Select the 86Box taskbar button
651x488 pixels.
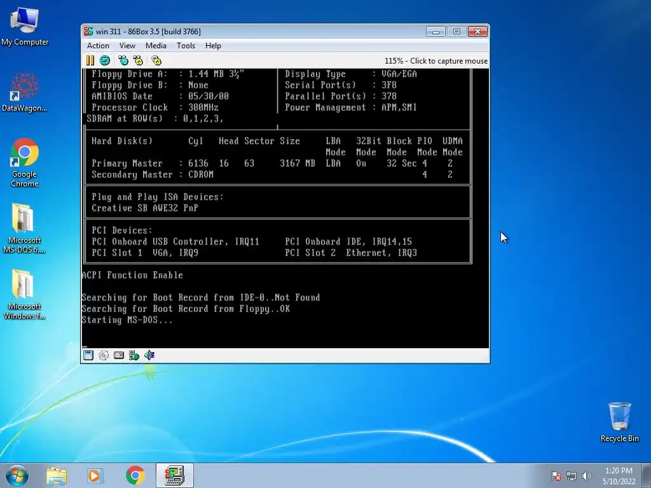[x=174, y=475]
